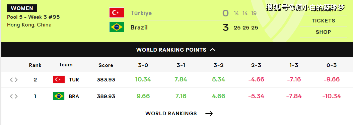Toggle the World Ranking Points header bar

[x=176, y=50]
